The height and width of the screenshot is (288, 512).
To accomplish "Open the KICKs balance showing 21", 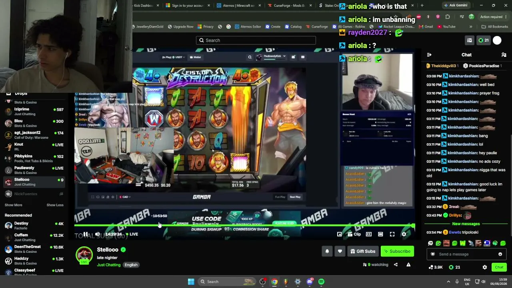I will tap(484, 40).
